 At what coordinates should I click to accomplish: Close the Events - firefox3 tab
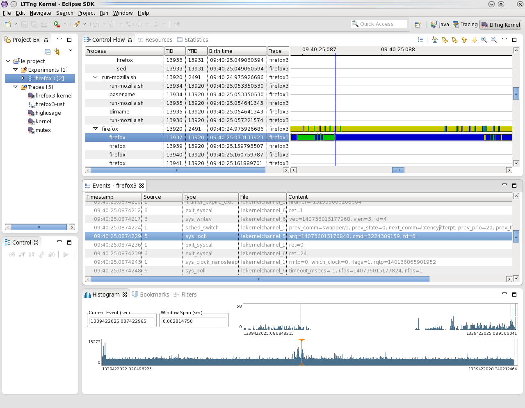[142, 186]
